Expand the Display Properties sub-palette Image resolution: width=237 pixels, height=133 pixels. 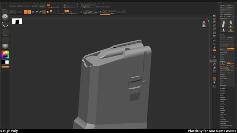(224, 127)
